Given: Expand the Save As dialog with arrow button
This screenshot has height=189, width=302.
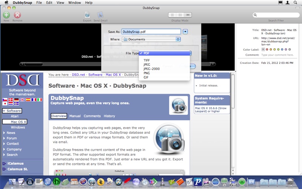Looking at the screenshot, I should coord(185,31).
